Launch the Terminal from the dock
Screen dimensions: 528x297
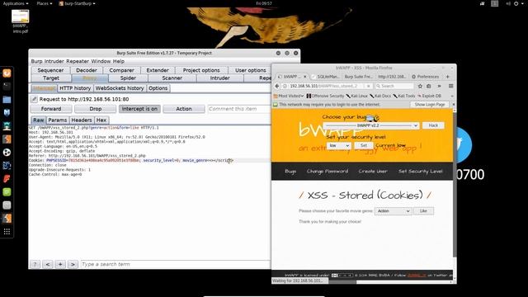pyautogui.click(x=7, y=86)
